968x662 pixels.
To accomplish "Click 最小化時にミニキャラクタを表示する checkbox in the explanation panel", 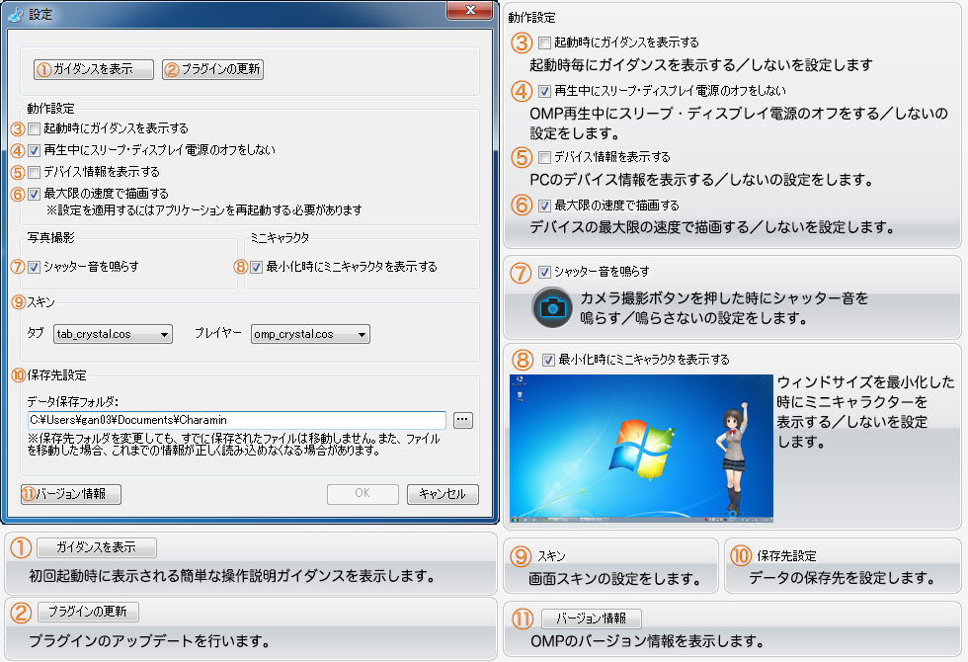I will [x=548, y=360].
